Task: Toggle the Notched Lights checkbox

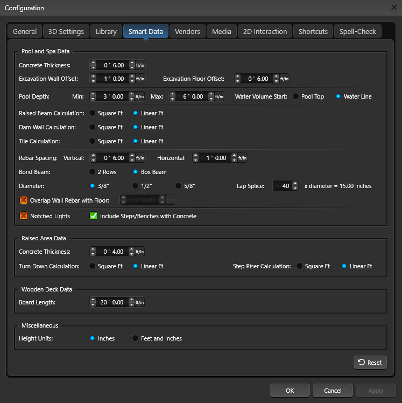Action: 24,216
